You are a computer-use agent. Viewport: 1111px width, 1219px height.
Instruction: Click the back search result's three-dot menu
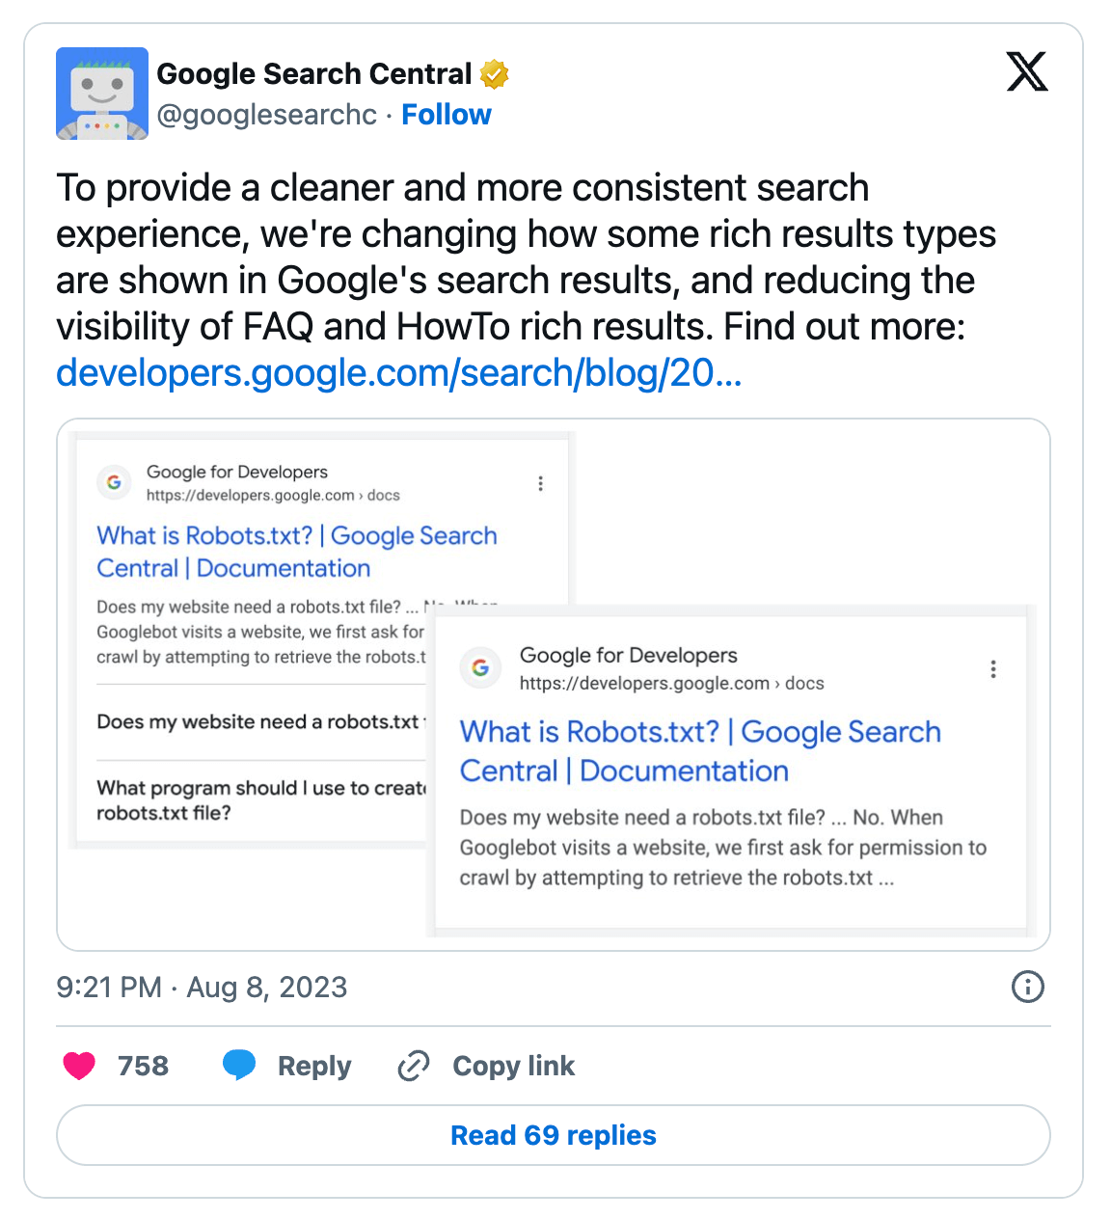coord(540,483)
